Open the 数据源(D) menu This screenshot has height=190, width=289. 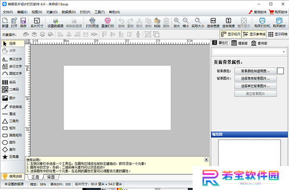pos(68,12)
